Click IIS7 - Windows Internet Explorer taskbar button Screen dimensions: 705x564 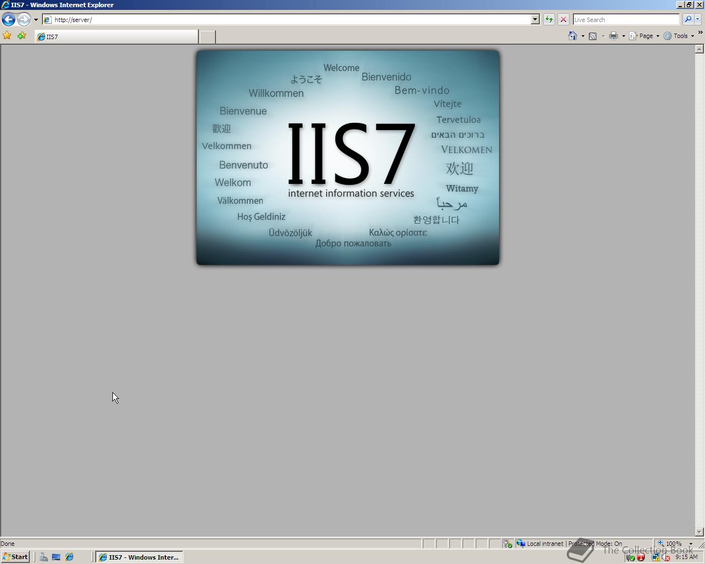point(139,557)
